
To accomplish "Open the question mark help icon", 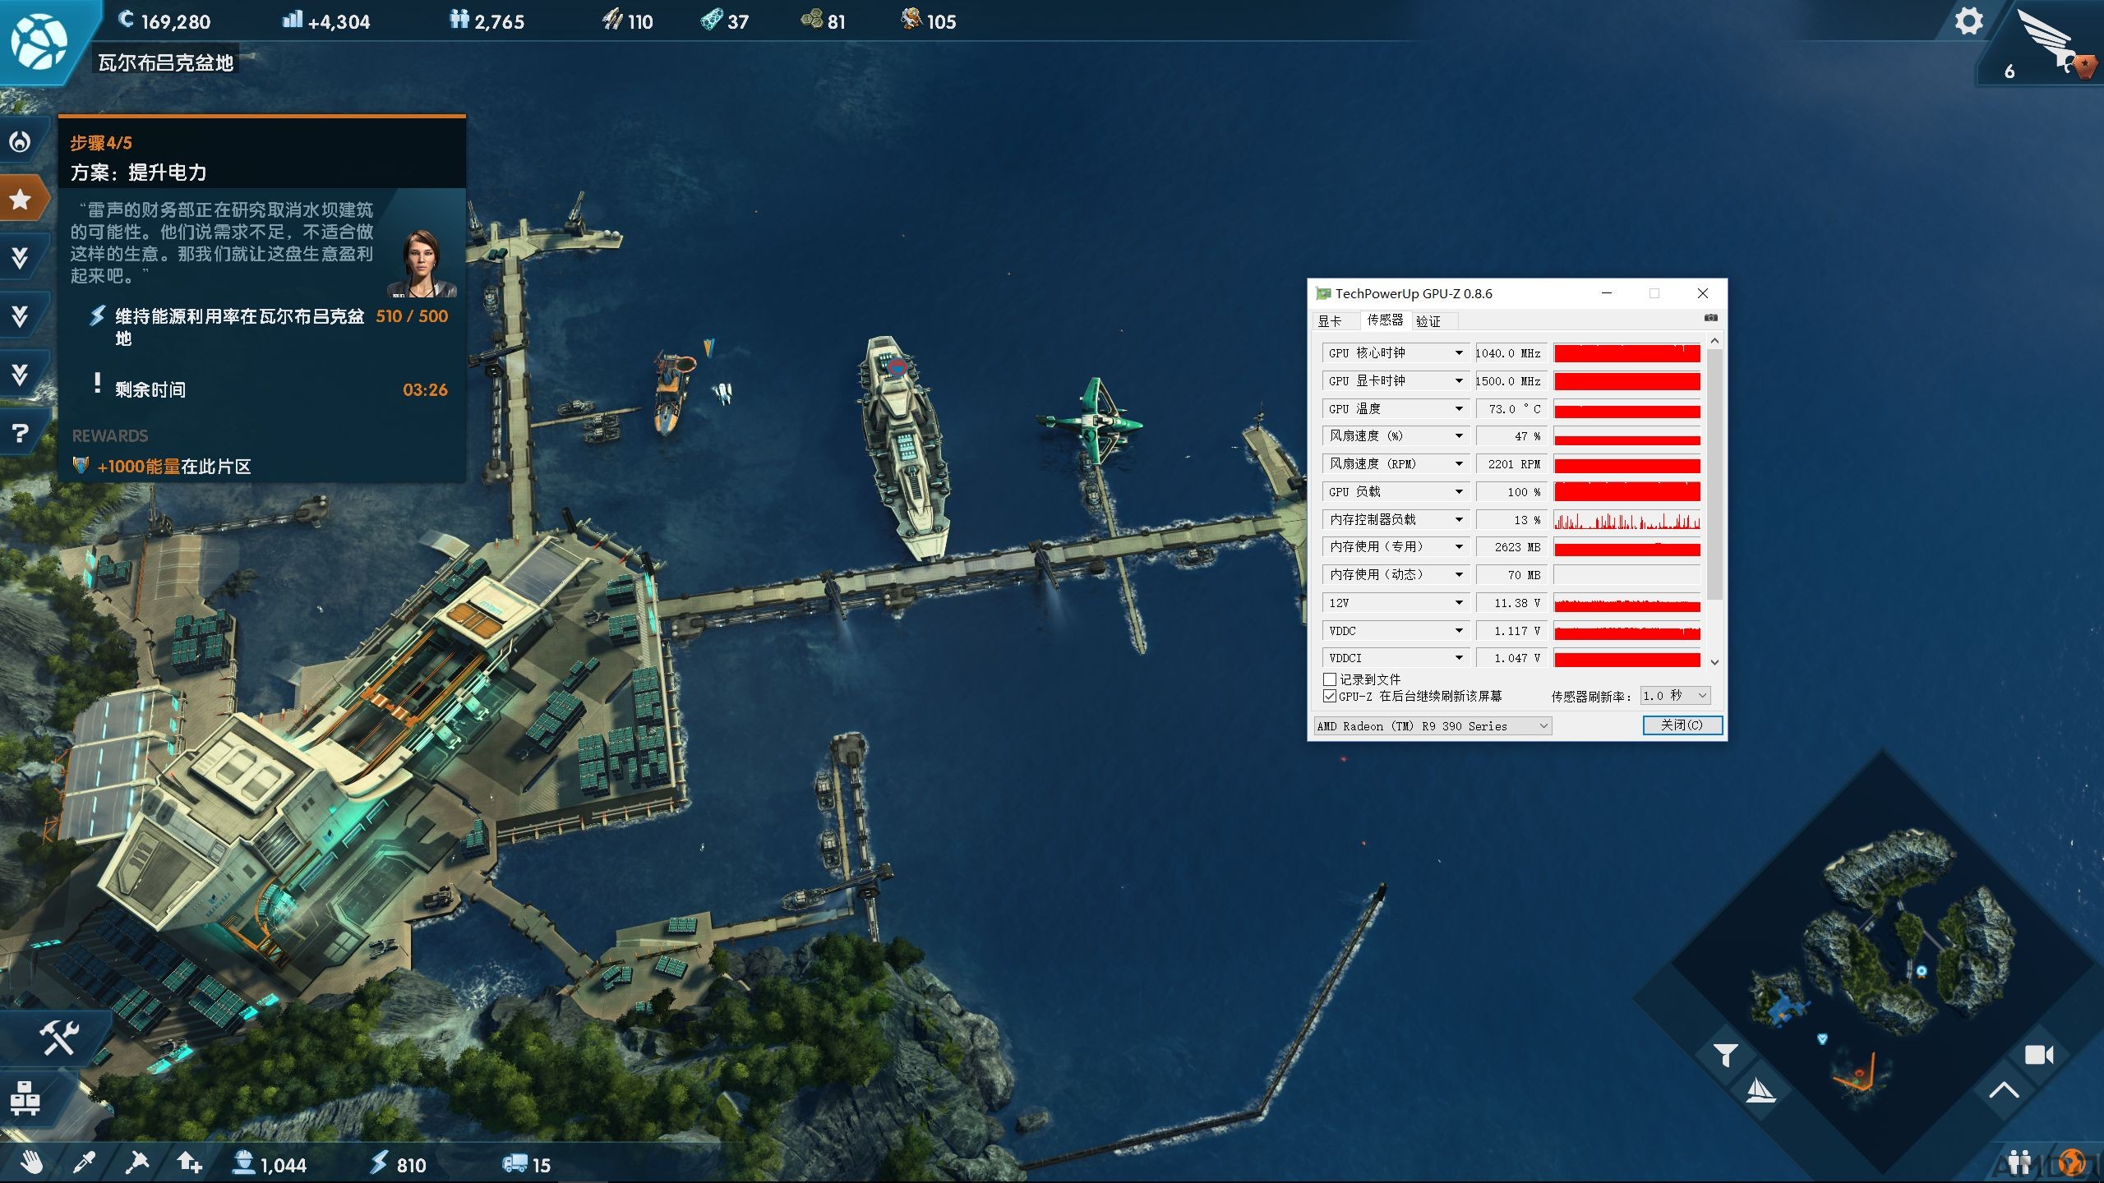I will coord(21,433).
